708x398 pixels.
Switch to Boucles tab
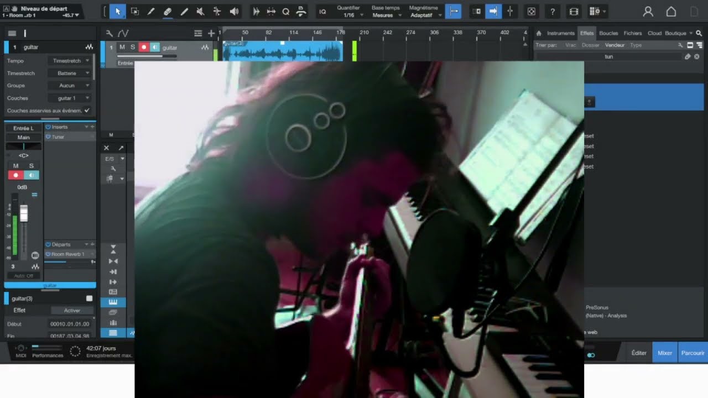608,33
